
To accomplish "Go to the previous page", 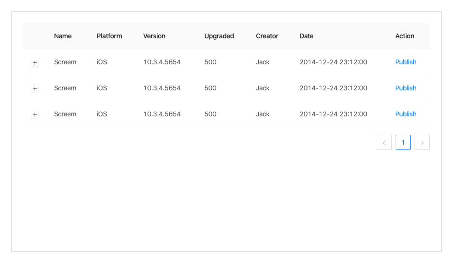I will coord(384,142).
